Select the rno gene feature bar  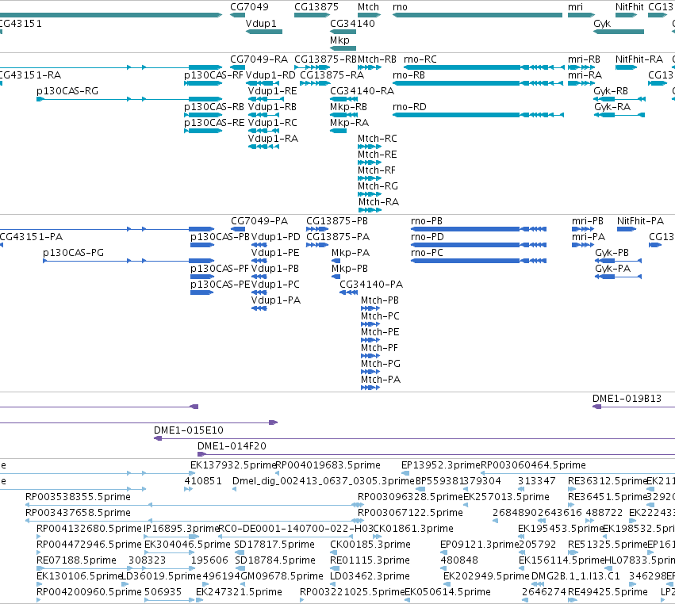point(477,15)
